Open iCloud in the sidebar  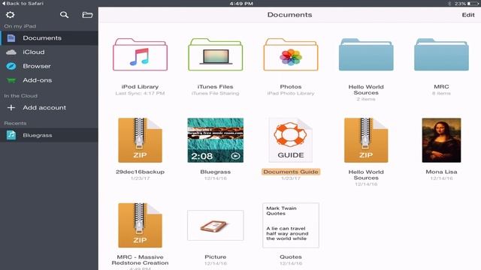tap(49, 52)
